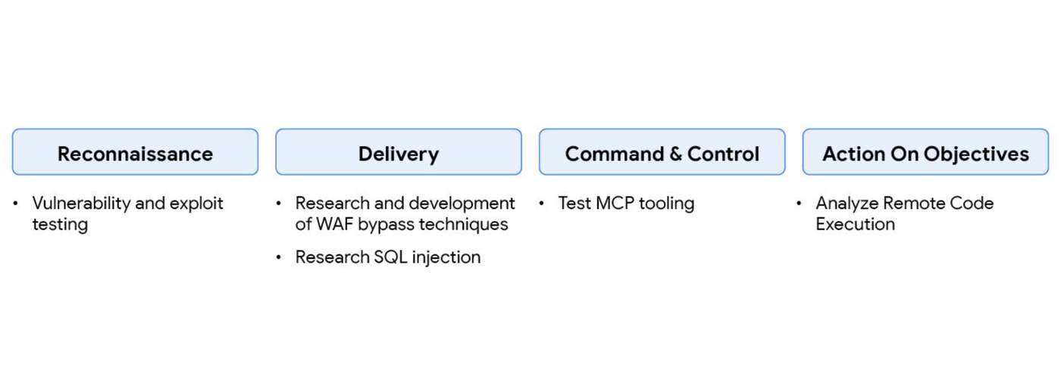Click the bullet dot under Reconnaissance
Screen dimensions: 1061x371
pyautogui.click(x=17, y=204)
